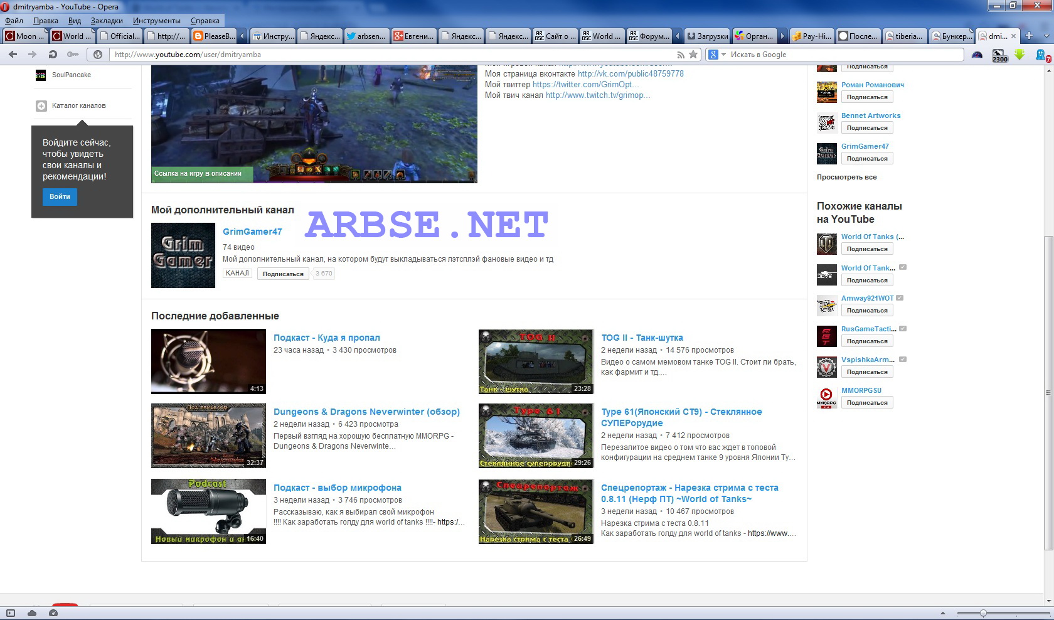Click the VspishkaArm channel avatar
The height and width of the screenshot is (620, 1054).
(827, 366)
